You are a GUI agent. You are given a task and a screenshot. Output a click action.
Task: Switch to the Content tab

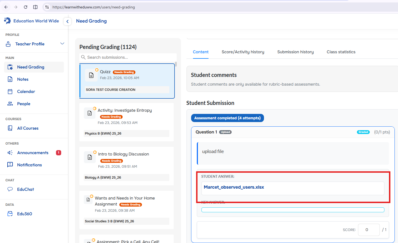(x=201, y=52)
